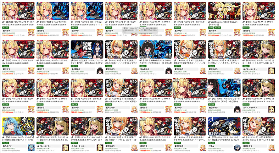The width and height of the screenshot is (279, 153).
Task: Open the Last Surprise cover thumbnail
Action: pyautogui.click(x=224, y=11)
